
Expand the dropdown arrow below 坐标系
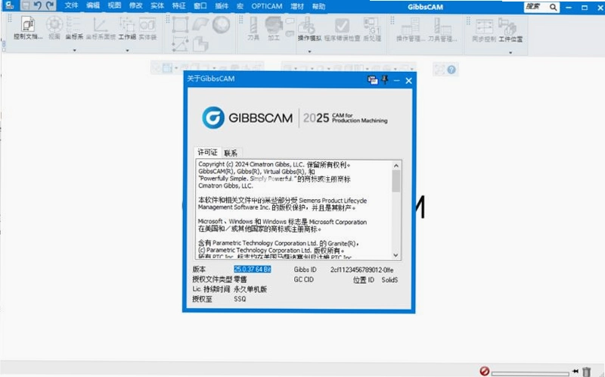(x=74, y=50)
